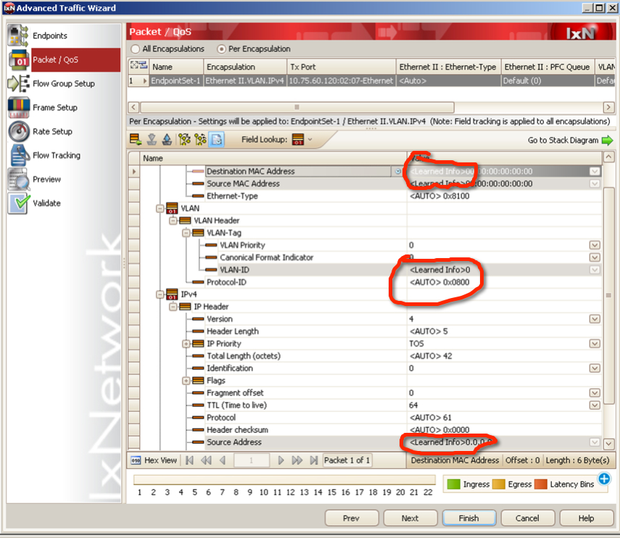This screenshot has width=620, height=538.
Task: Click the field tree scroll-down arrow
Action: [608, 444]
